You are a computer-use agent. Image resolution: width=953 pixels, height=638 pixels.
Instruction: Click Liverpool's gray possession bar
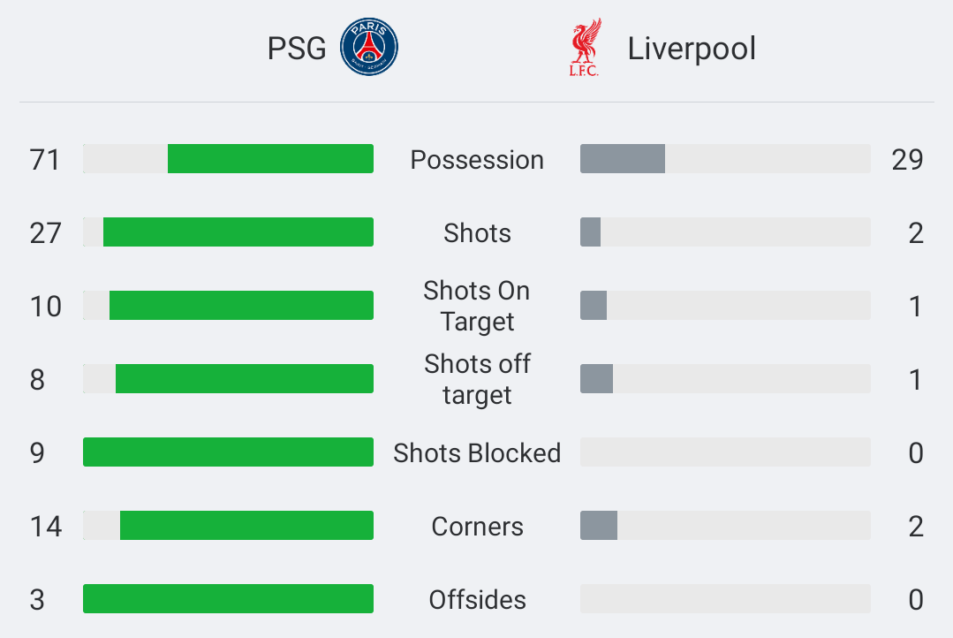coord(623,159)
